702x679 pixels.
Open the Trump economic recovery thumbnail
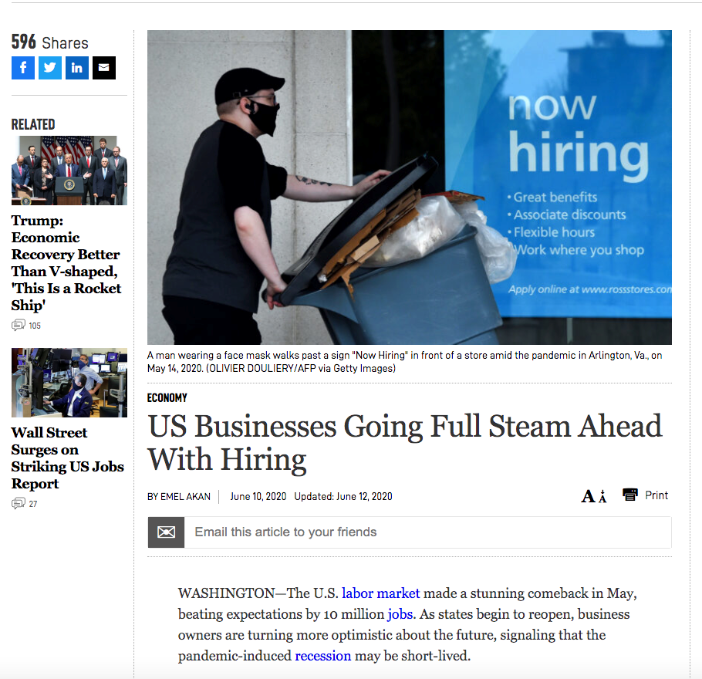(69, 171)
